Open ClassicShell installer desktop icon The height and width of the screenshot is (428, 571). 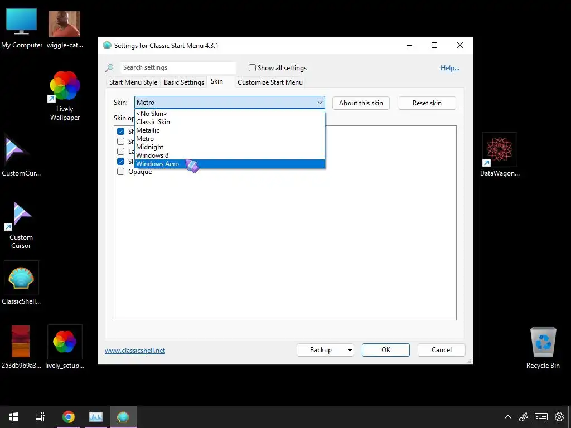[21, 283]
